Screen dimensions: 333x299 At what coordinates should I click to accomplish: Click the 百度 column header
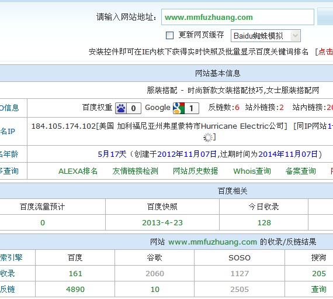tap(75, 257)
